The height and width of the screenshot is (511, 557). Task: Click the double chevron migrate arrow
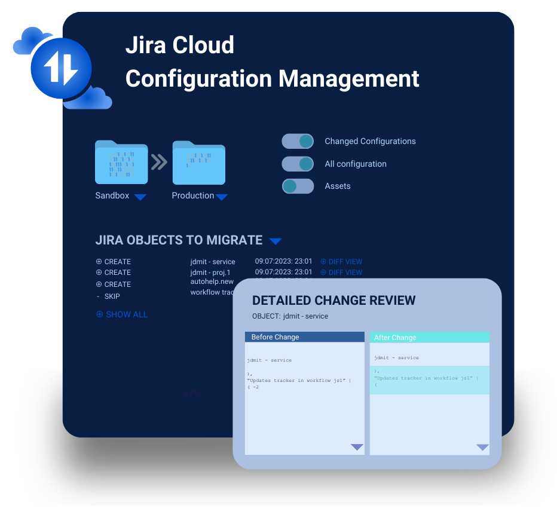tap(159, 162)
